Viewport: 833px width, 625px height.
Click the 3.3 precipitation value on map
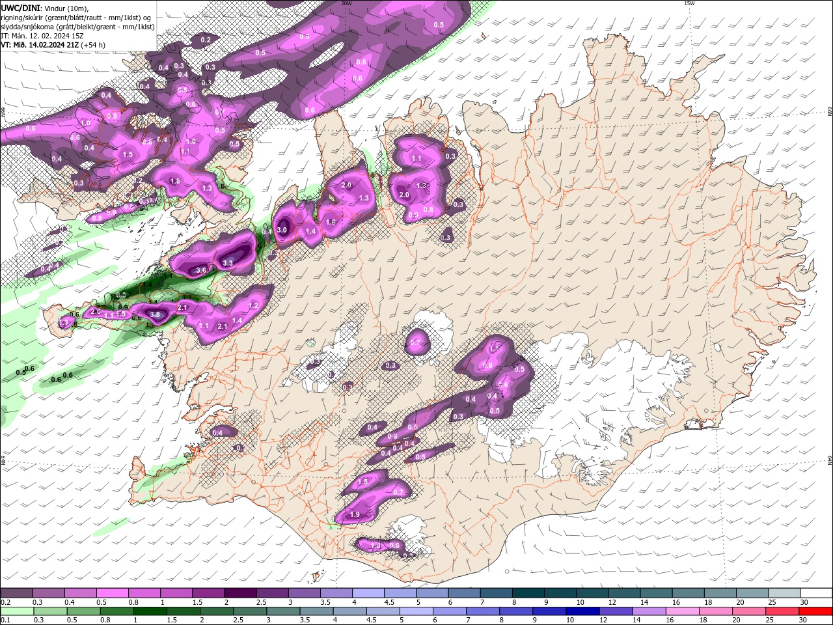(x=228, y=264)
